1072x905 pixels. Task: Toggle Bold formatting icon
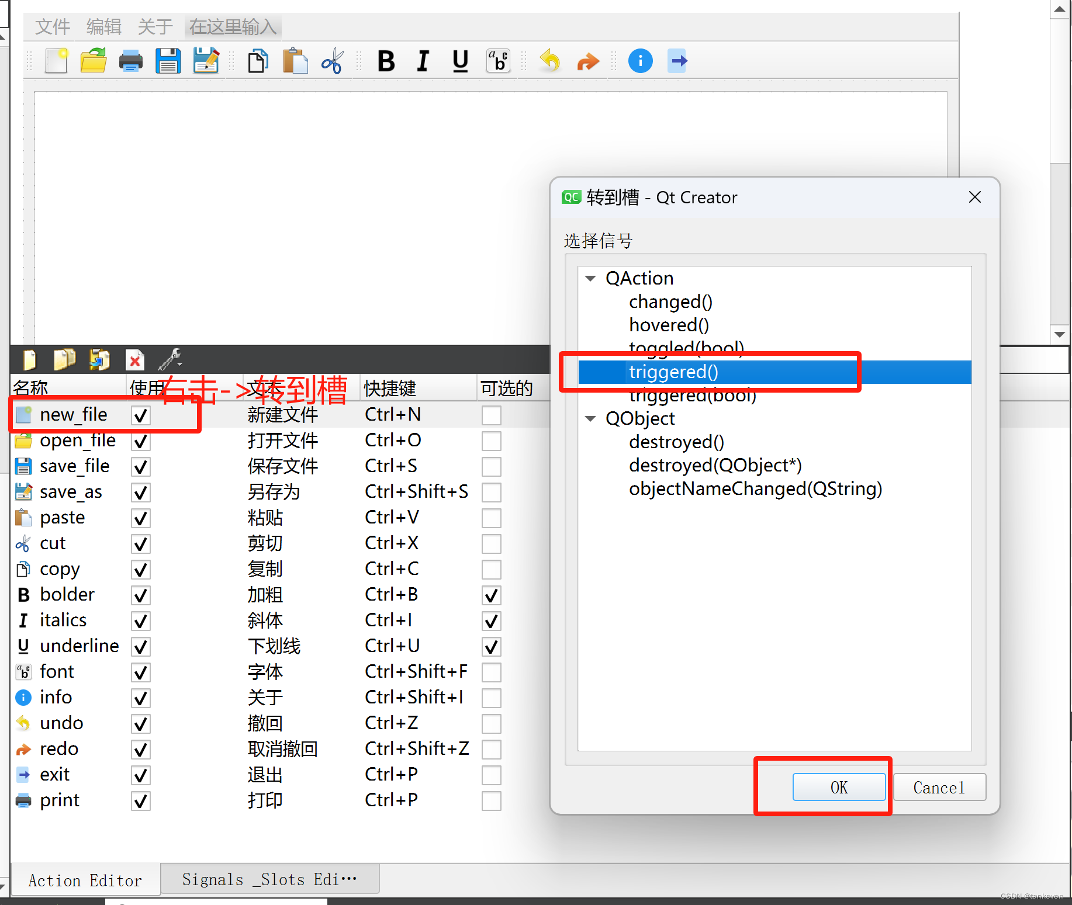386,60
